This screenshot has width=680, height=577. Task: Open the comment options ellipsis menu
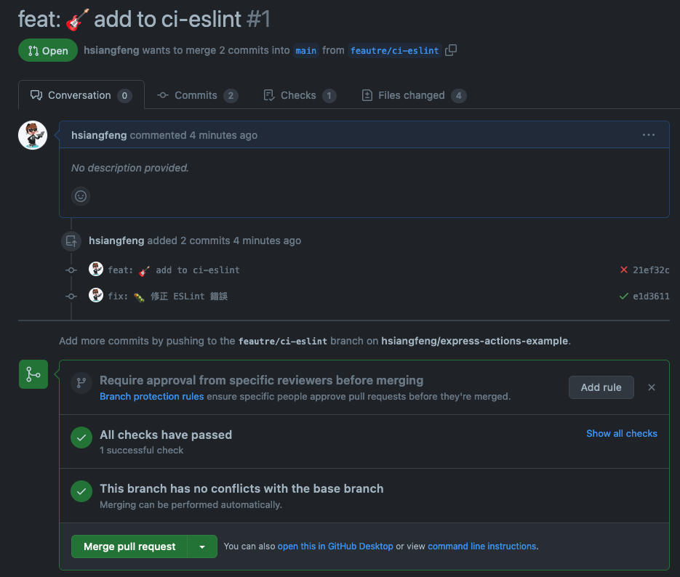point(649,135)
